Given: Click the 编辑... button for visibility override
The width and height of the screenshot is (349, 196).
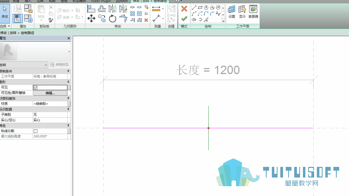Looking at the screenshot, I should [x=50, y=93].
